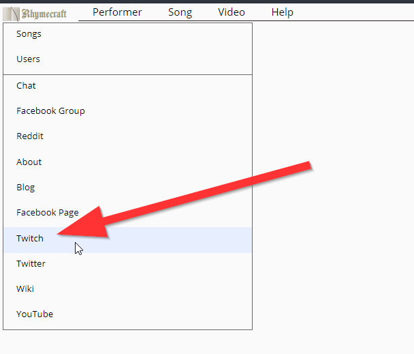Choose the Users menu entry
The height and width of the screenshot is (354, 414).
tap(28, 59)
